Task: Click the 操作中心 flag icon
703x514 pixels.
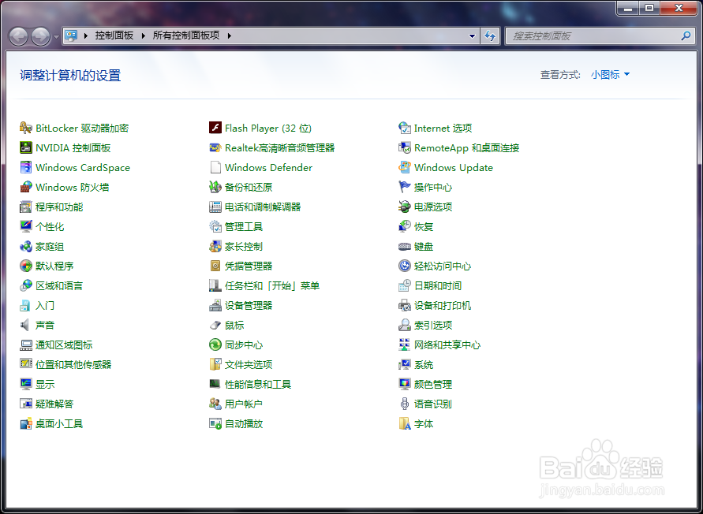Action: 405,188
